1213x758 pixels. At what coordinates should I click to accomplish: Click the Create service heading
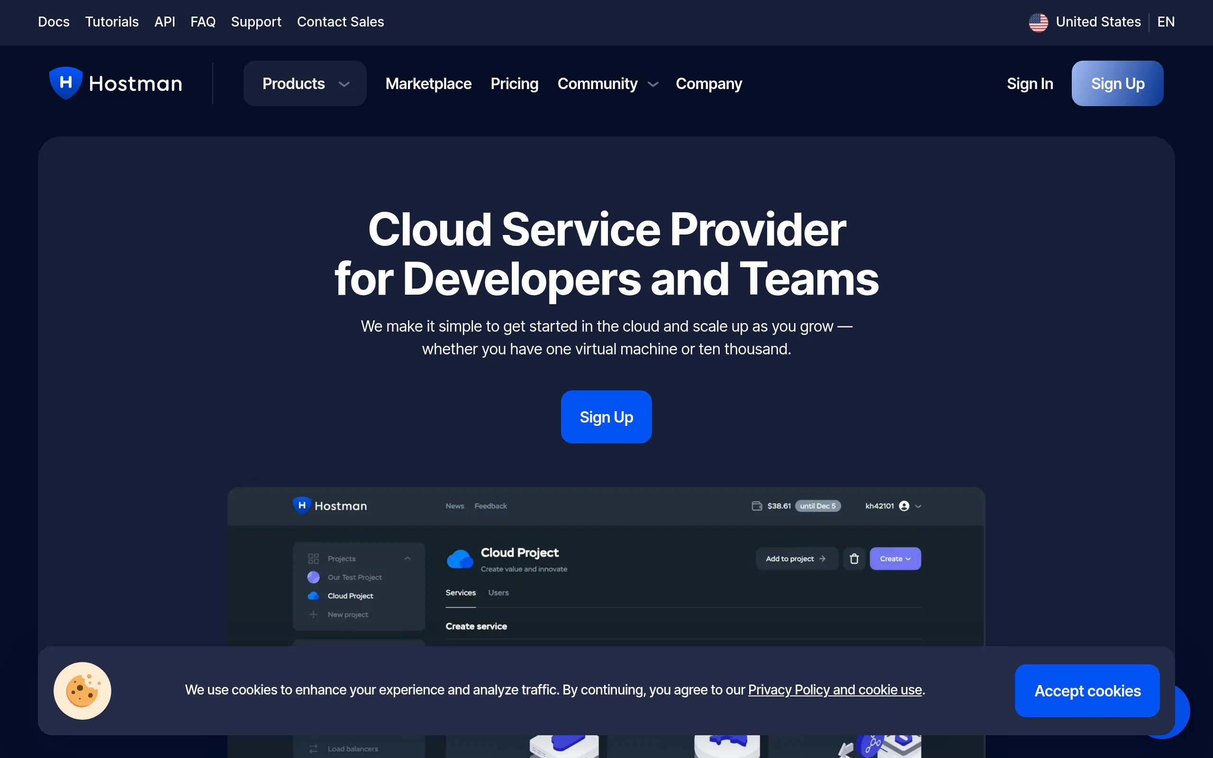[476, 626]
